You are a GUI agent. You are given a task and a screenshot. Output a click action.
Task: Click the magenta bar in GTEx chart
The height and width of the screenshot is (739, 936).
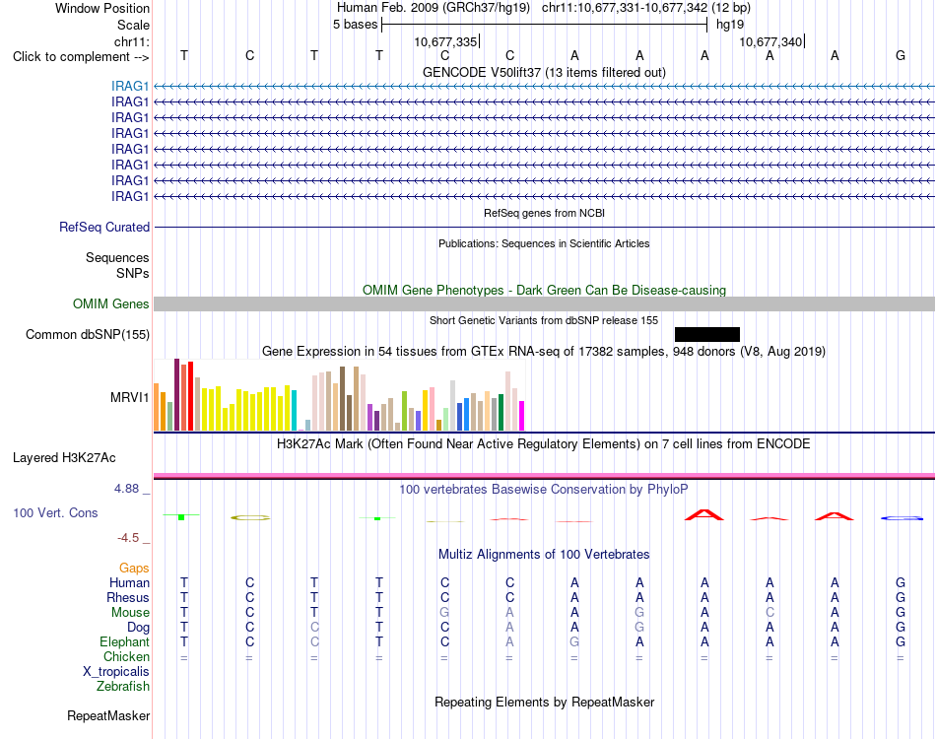coord(522,416)
